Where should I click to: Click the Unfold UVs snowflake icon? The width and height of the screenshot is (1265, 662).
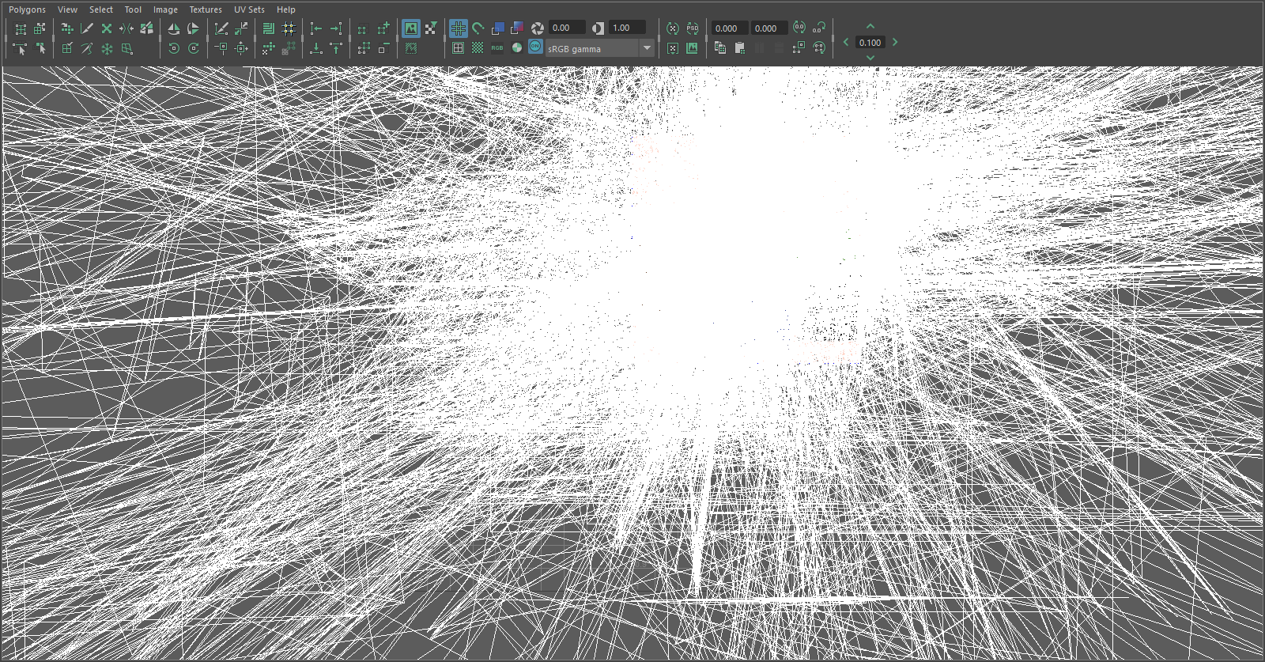(107, 48)
